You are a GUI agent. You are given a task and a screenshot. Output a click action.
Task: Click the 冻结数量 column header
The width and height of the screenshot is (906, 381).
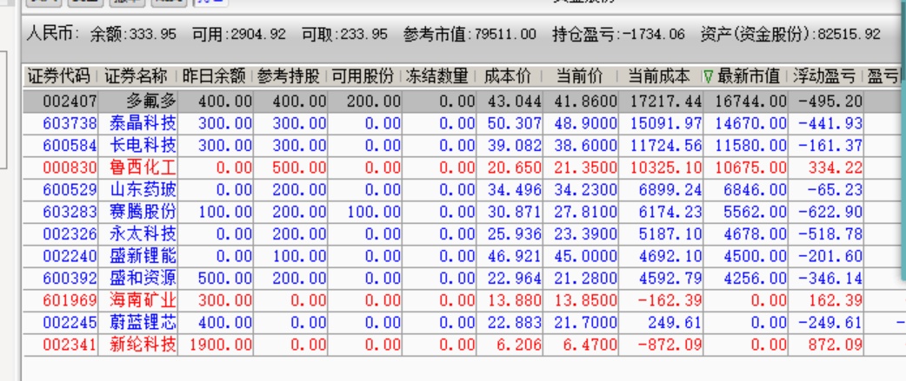pos(436,76)
